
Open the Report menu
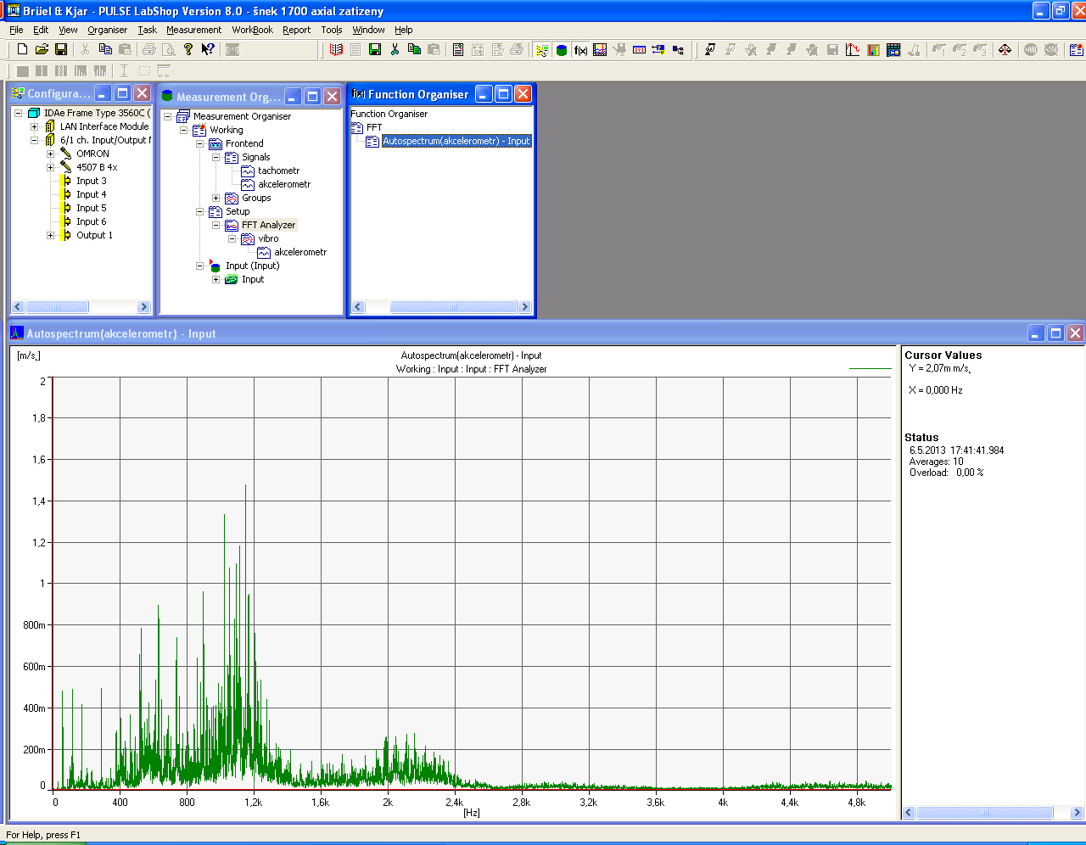pos(297,30)
